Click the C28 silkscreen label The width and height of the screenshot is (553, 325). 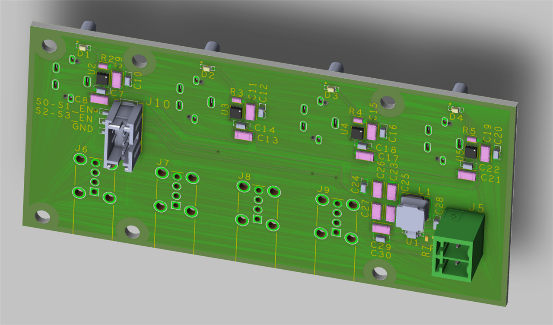439,207
